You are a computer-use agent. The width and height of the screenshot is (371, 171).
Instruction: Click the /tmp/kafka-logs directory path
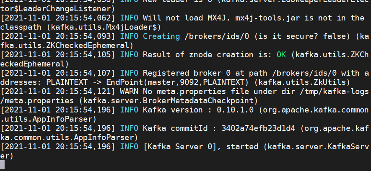tap(334, 92)
